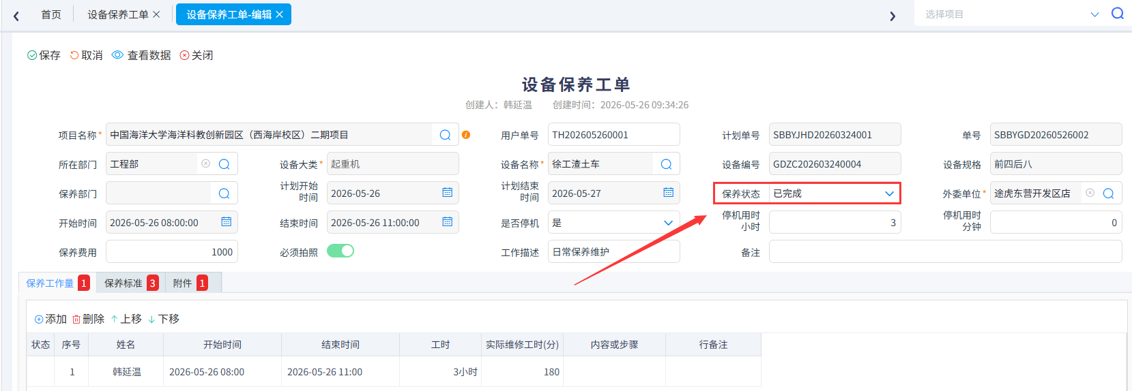Switch to the 设备保养工单 tab

[x=117, y=14]
